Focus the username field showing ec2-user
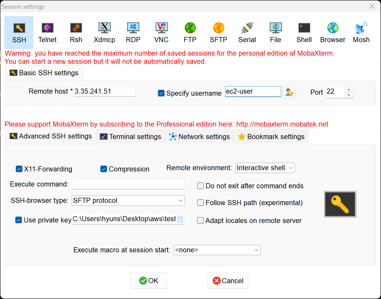The image size is (381, 299). pos(253,92)
